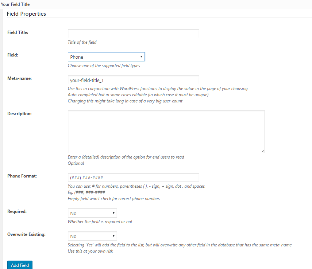Click the Add Field button

20,265
